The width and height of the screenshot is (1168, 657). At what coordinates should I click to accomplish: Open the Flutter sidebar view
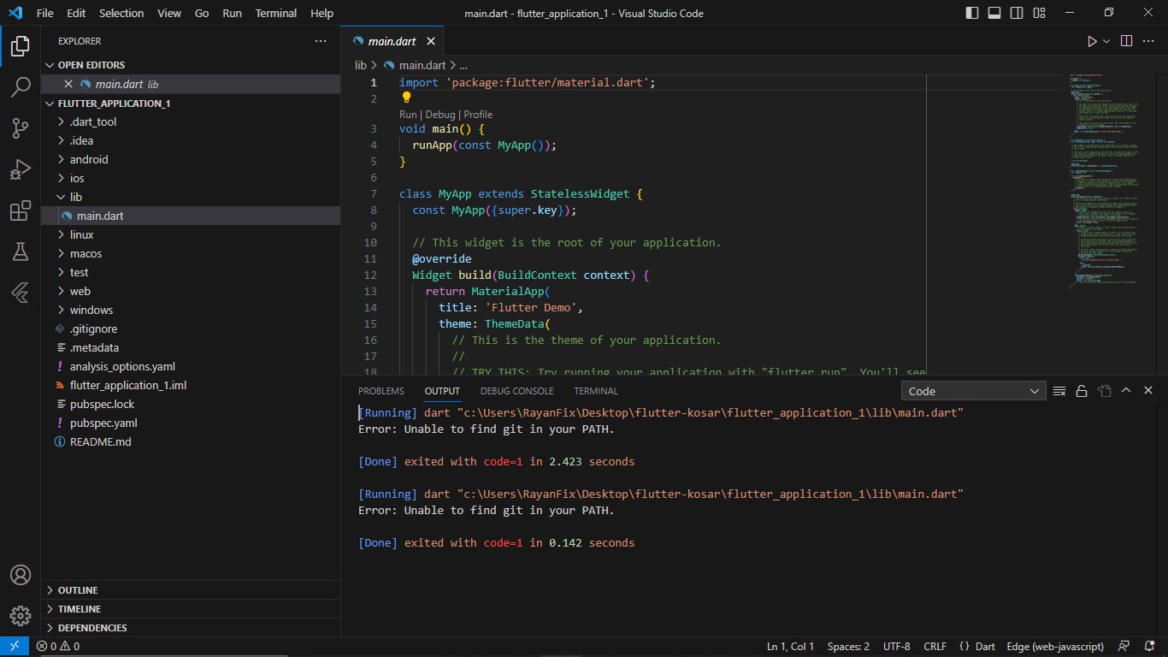(21, 293)
